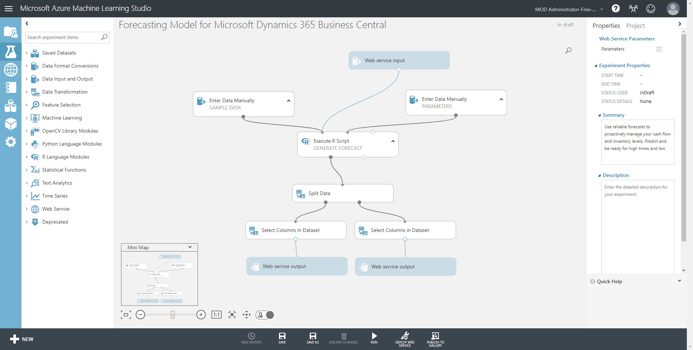Viewport: 693px width, 350px height.
Task: Collapse the SAMPLE DATA module comment
Action: pos(289,101)
